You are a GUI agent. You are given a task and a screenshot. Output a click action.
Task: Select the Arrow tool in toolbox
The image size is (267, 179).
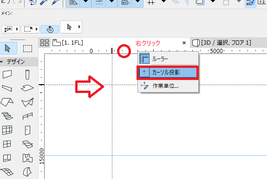pyautogui.click(x=8, y=48)
